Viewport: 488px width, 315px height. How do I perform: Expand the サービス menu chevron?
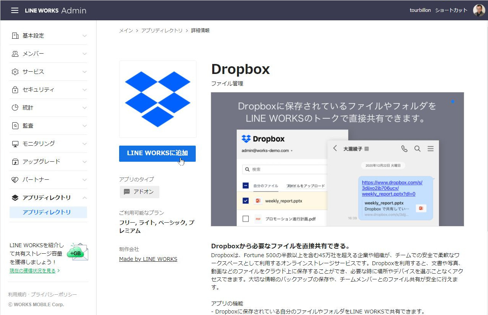[85, 72]
